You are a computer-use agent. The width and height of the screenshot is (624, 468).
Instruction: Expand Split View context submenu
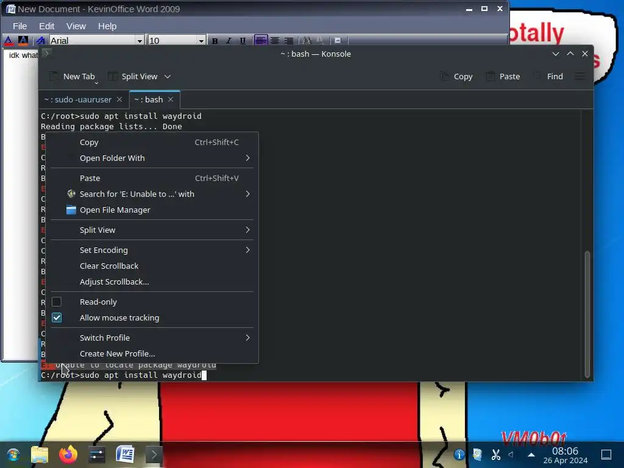pyautogui.click(x=152, y=230)
